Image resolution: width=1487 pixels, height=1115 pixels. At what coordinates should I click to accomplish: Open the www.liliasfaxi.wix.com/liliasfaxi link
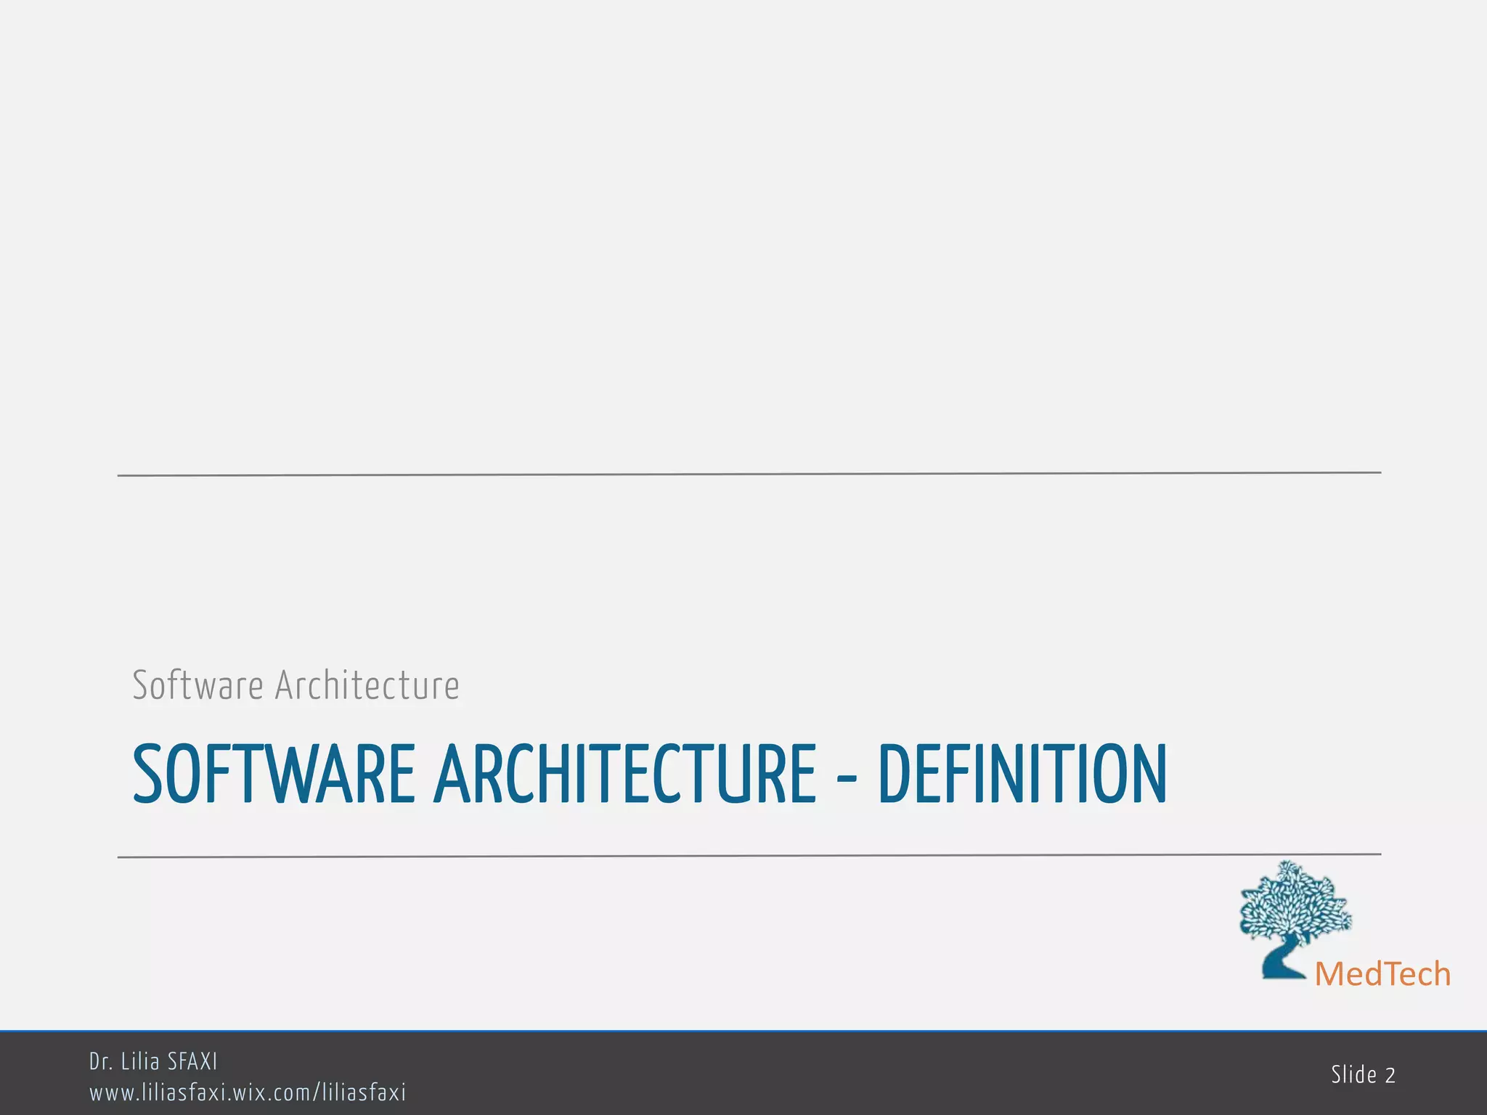[x=248, y=1092]
